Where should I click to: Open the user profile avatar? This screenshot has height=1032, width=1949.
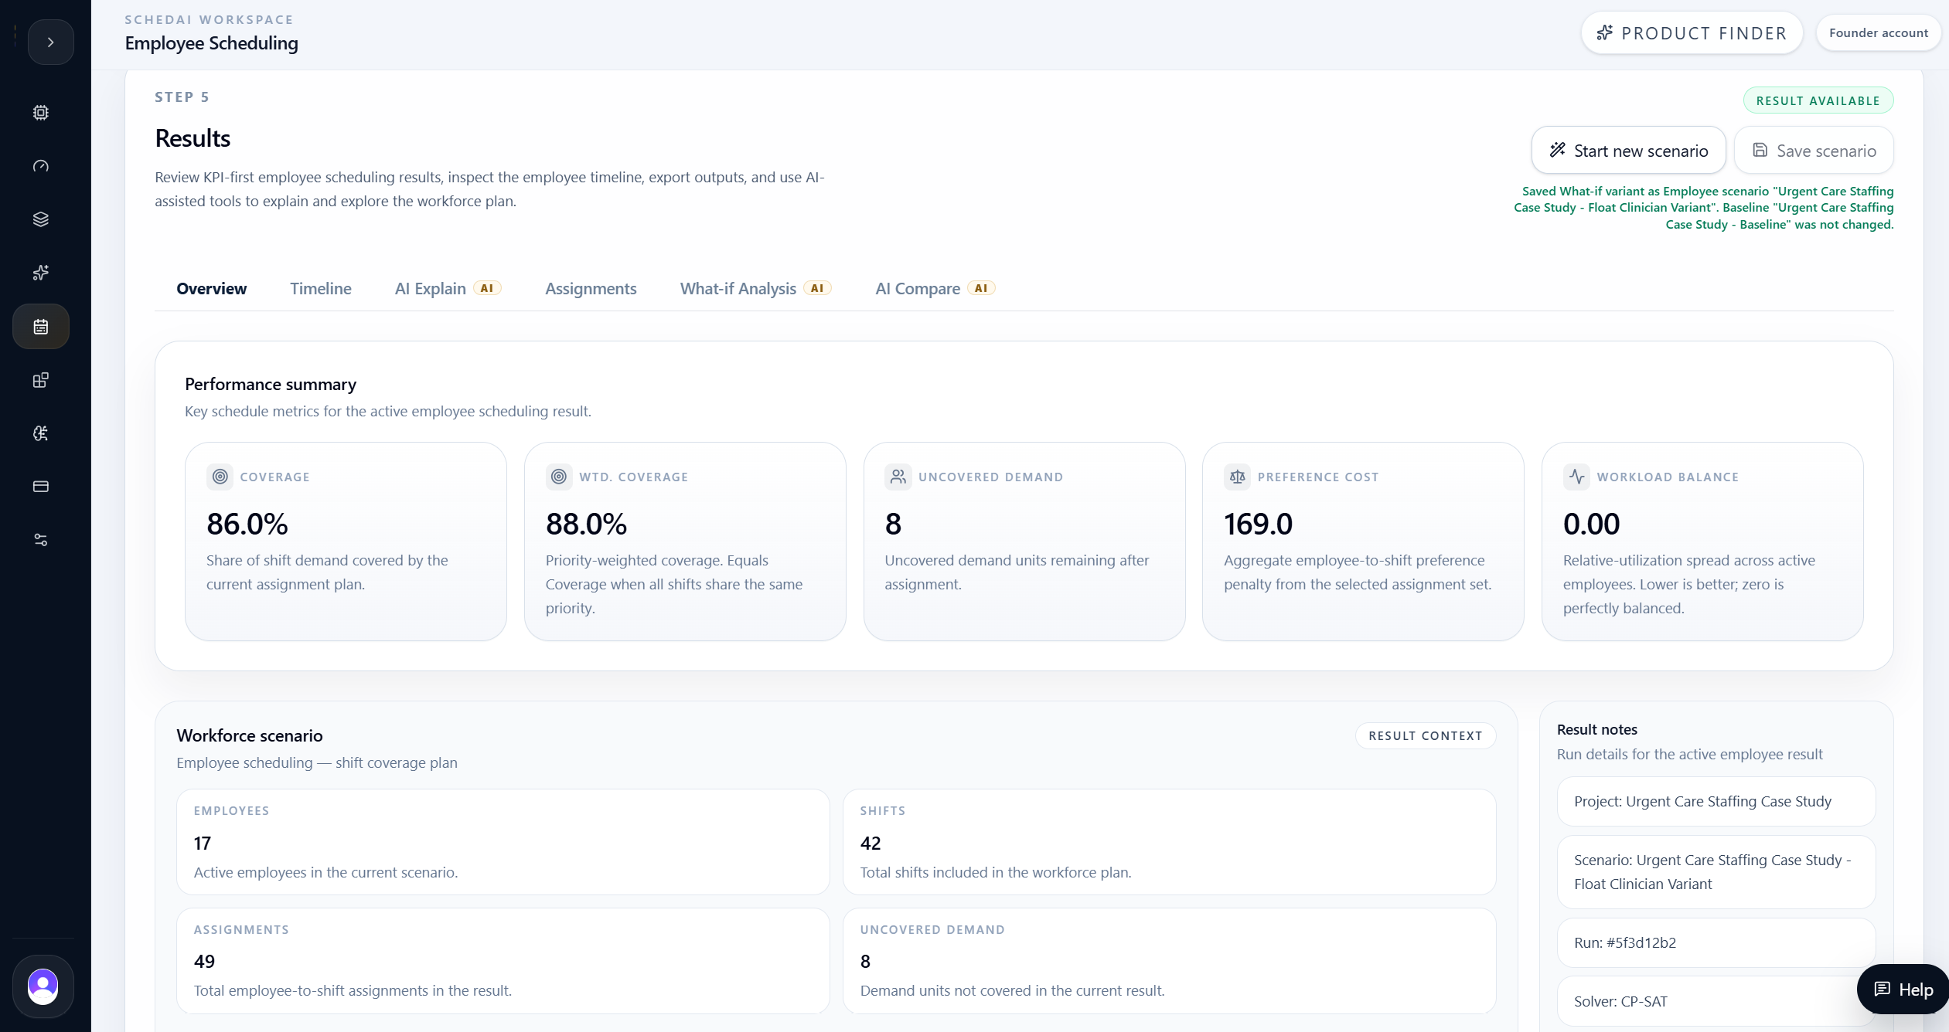pos(43,986)
